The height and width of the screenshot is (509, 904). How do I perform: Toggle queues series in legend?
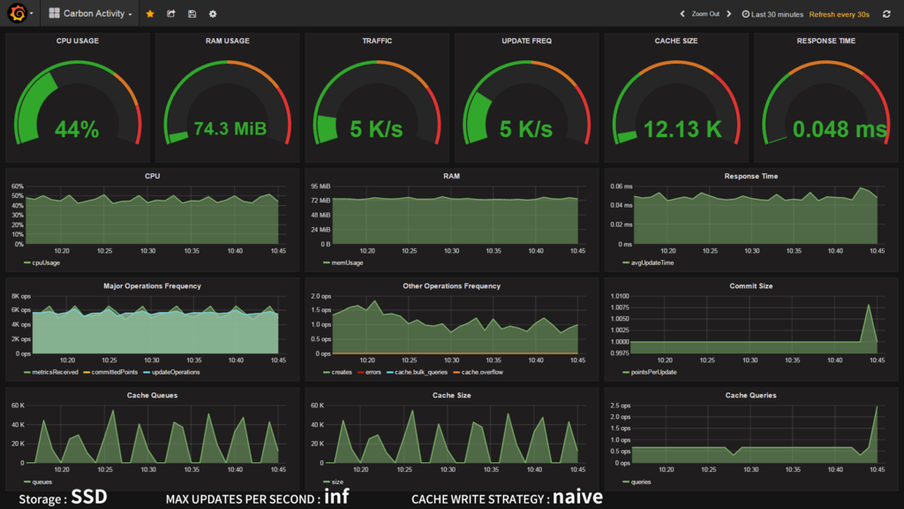38,482
